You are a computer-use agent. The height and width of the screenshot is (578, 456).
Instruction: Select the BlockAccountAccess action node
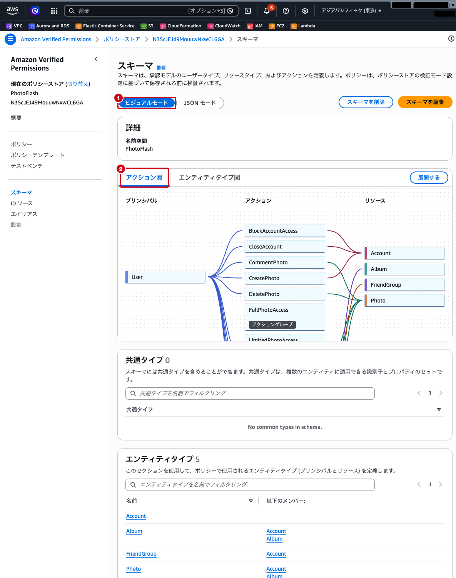[285, 231]
